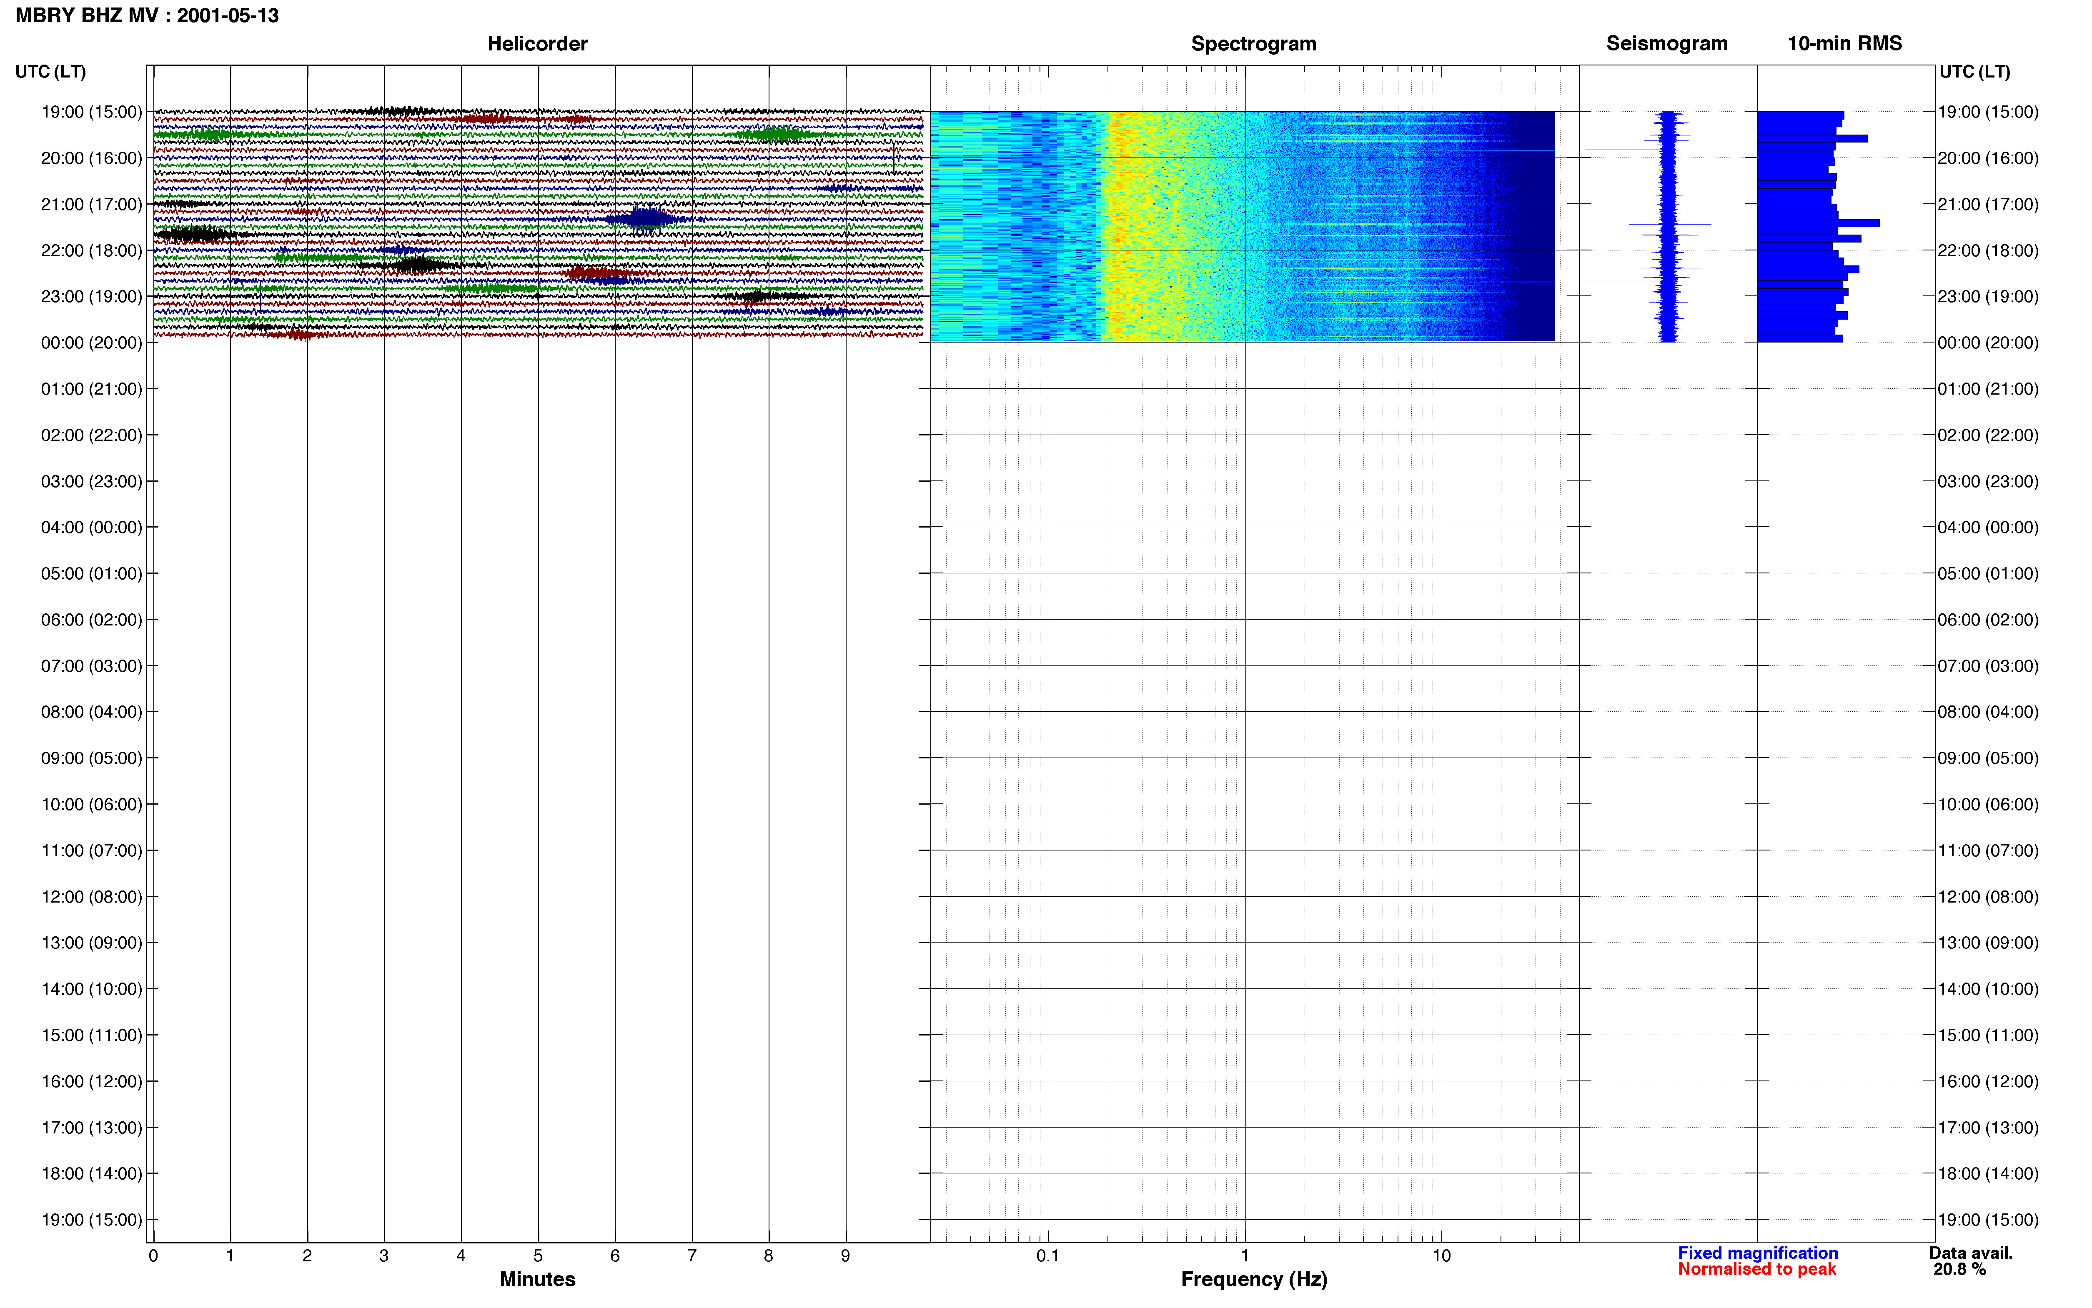Viewport: 2092px width, 1308px height.
Task: Click the right 'UTC (LT)' axis label
Action: coord(1974,72)
